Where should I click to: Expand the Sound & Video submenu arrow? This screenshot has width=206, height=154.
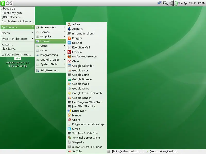coord(64,60)
